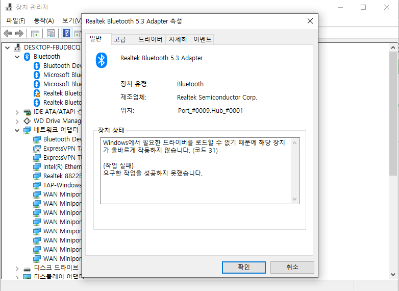The width and height of the screenshot is (399, 291).
Task: Collapse the Bluetooth category
Action: (x=17, y=57)
